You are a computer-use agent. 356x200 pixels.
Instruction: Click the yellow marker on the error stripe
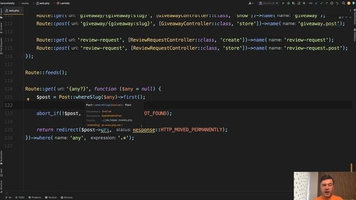click(x=351, y=167)
